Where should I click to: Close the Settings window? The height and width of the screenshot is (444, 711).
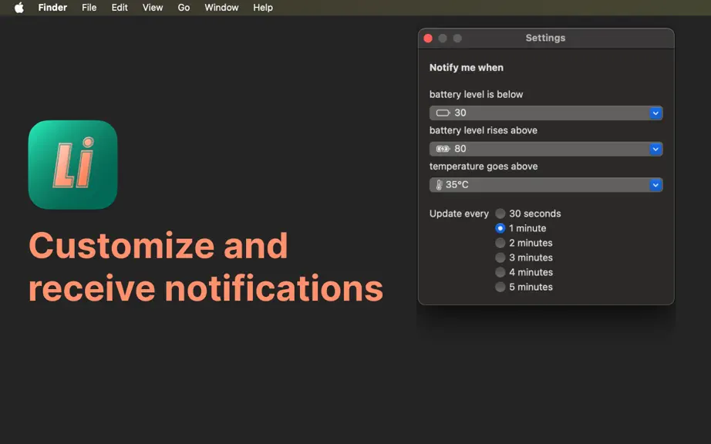pyautogui.click(x=428, y=38)
